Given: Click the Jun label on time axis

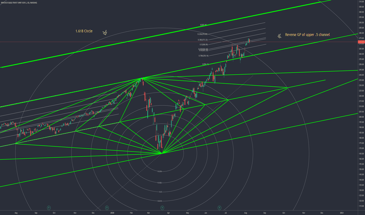Looking at the screenshot, I should coord(206,213).
